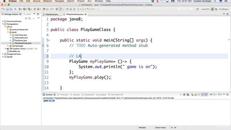
Task: Click the Open Type folder icon
Action: coord(44,9)
